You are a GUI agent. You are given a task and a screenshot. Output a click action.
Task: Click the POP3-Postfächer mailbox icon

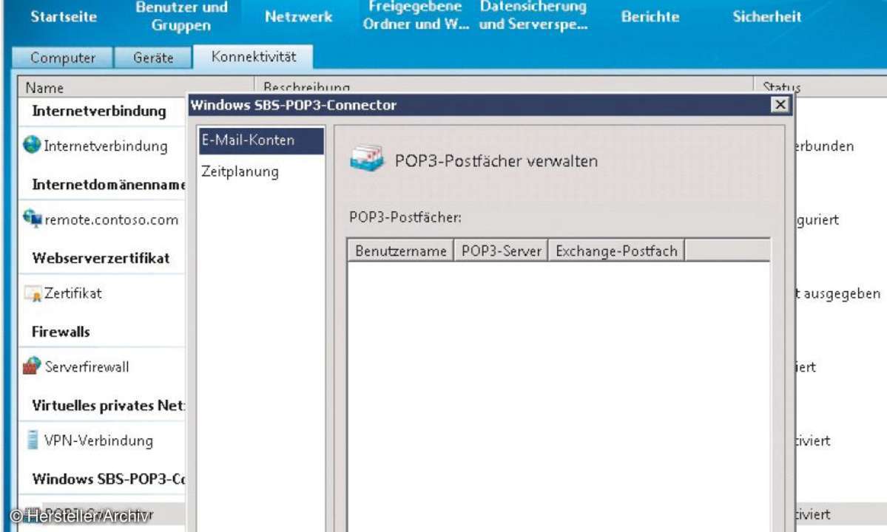[367, 159]
